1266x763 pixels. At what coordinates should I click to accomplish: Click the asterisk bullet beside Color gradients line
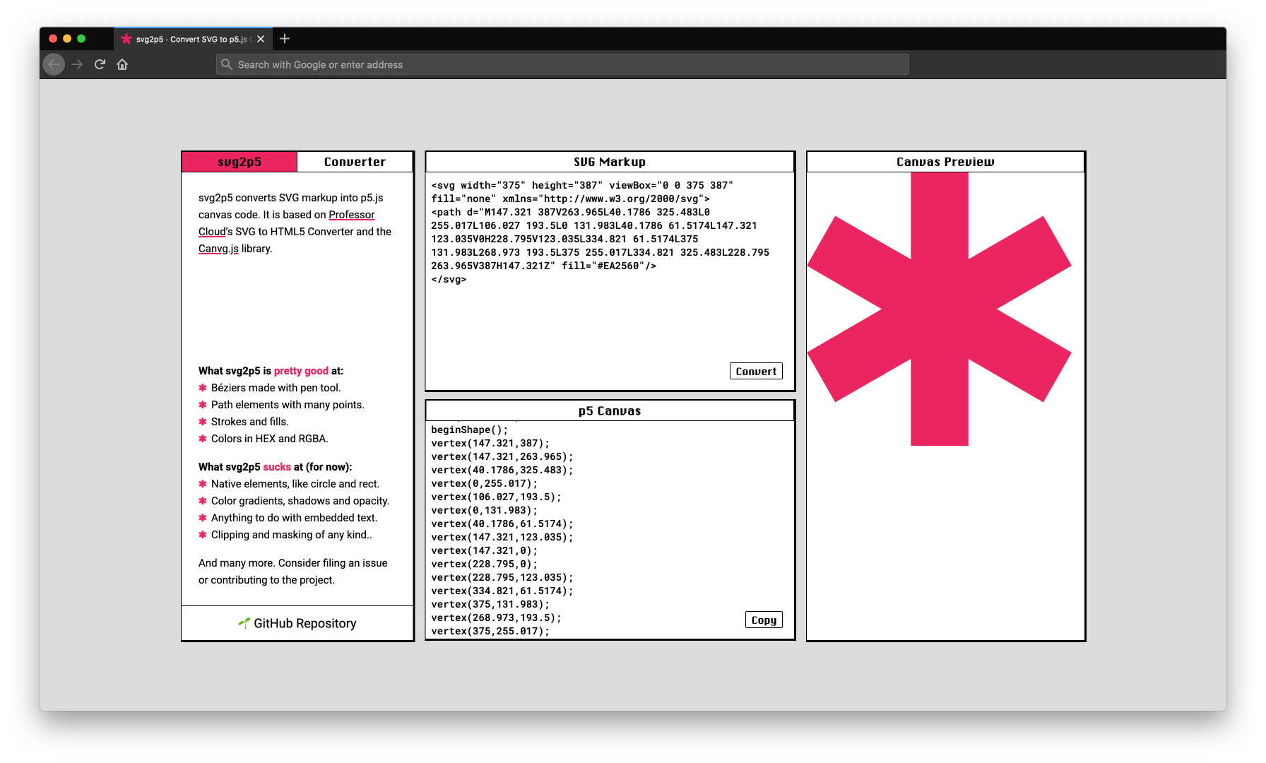(203, 501)
